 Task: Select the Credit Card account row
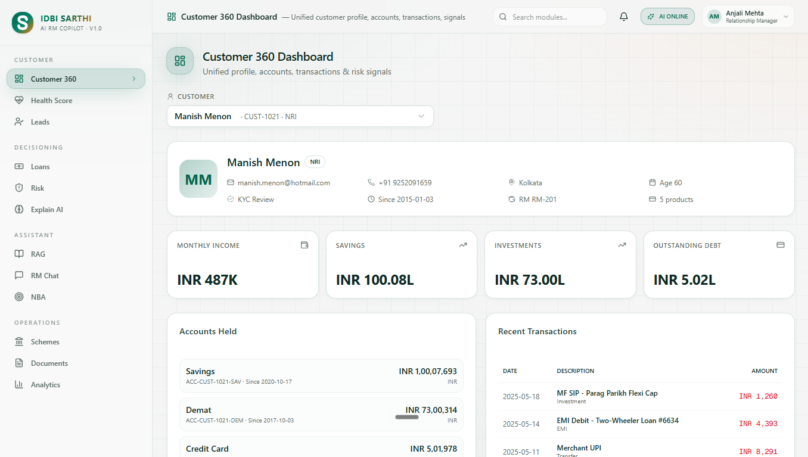click(x=321, y=447)
